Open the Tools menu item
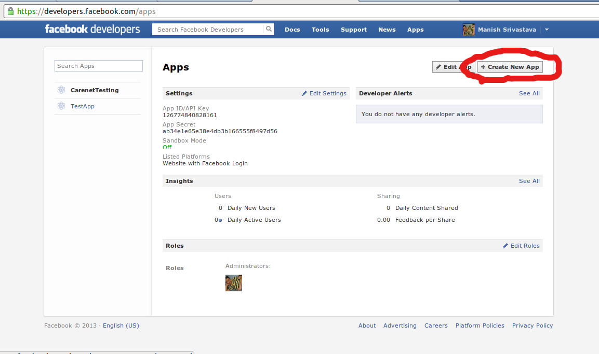Screen dimensions: 599x354 coord(320,30)
